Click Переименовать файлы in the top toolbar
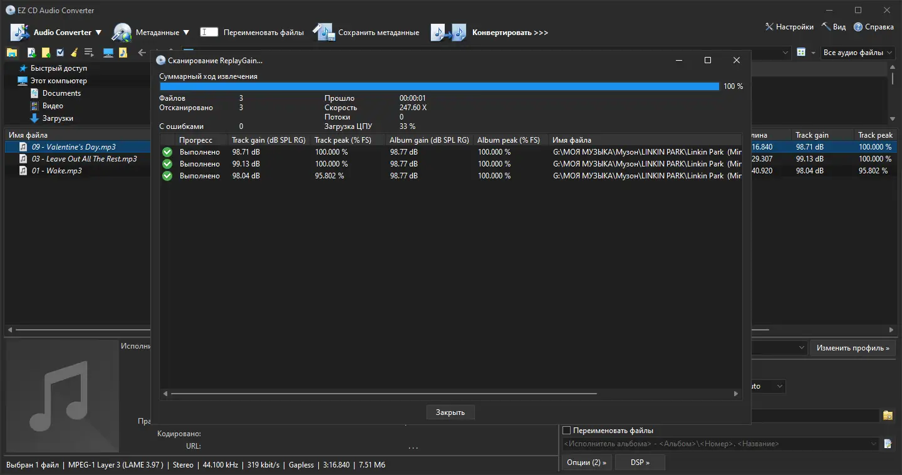 click(x=252, y=33)
